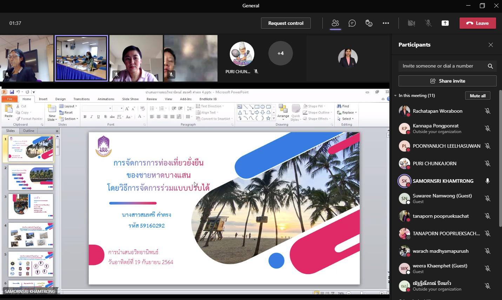Close the slides thumbnail pane
The width and height of the screenshot is (502, 300).
57,131
